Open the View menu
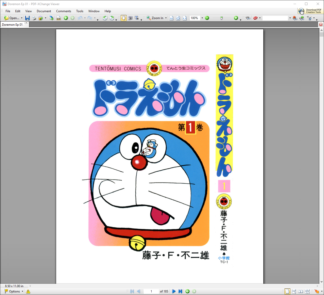This screenshot has height=295, width=324. (x=28, y=11)
